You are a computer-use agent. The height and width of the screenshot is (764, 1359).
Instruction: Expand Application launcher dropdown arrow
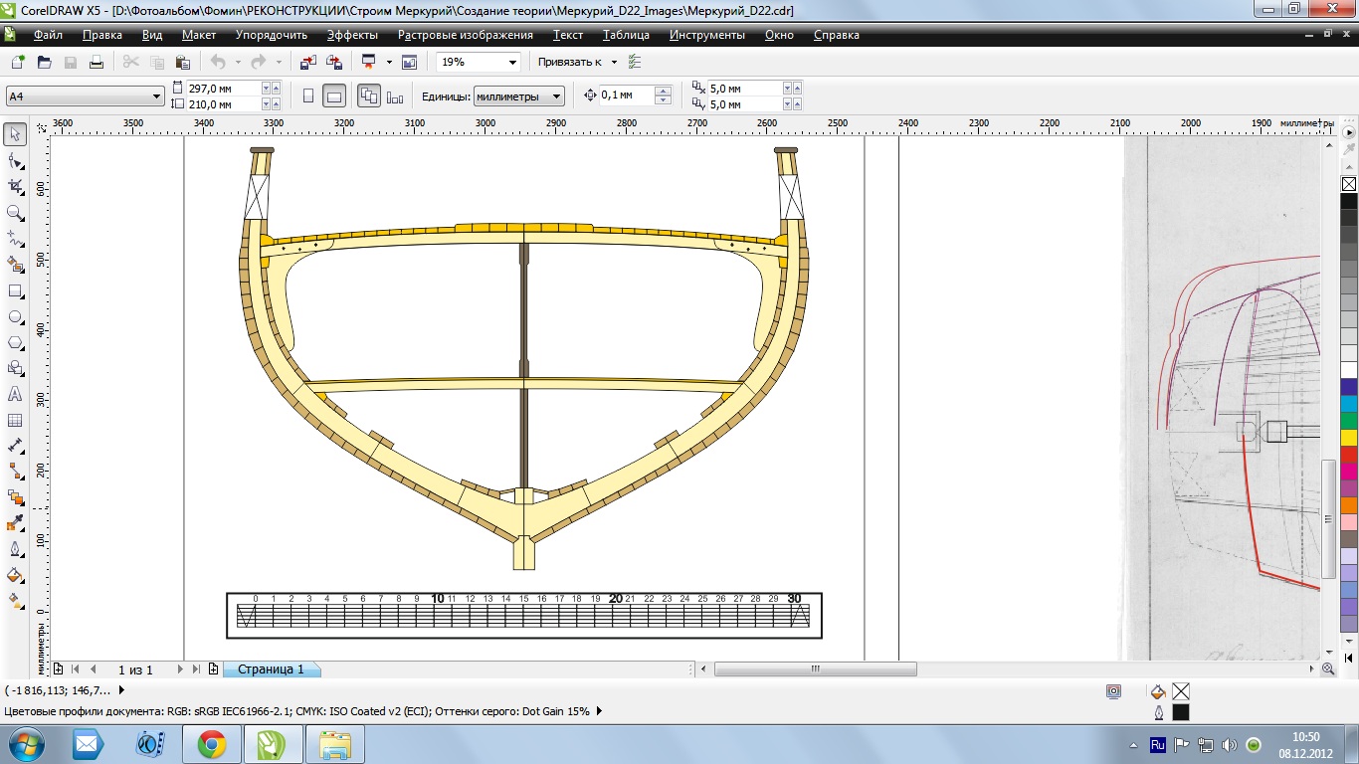389,62
